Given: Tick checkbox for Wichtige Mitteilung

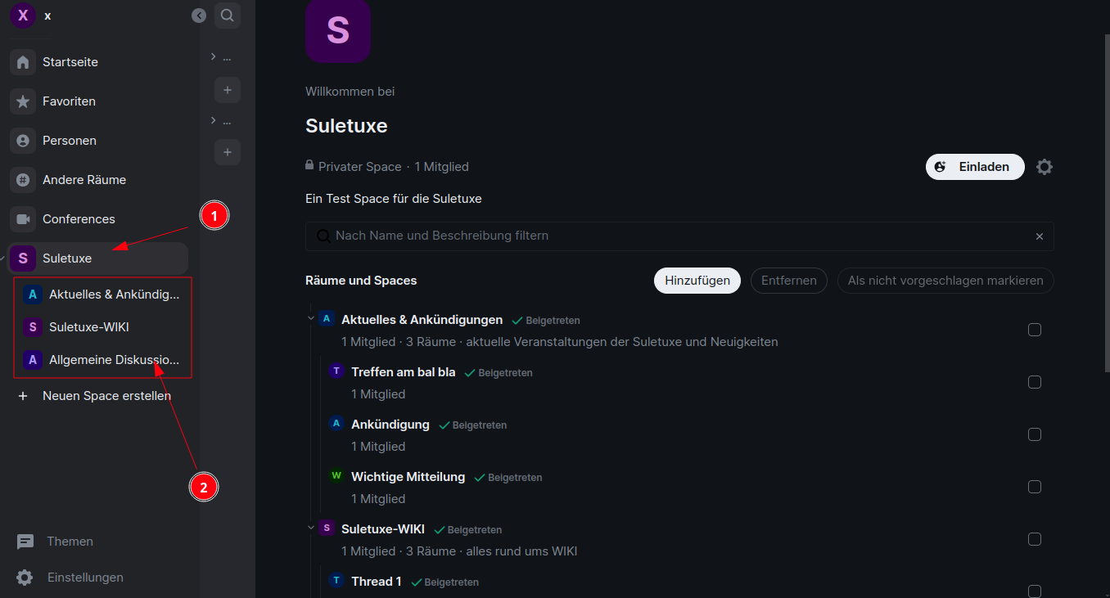Looking at the screenshot, I should click(1035, 487).
